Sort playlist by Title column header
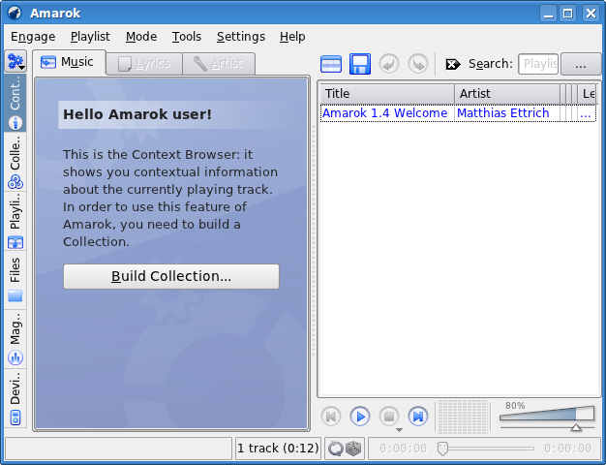 click(x=387, y=94)
